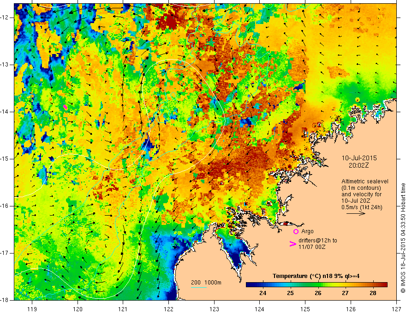Click the '(0.1m contours)' caption line
This screenshot has width=406, height=314.
coord(361,188)
